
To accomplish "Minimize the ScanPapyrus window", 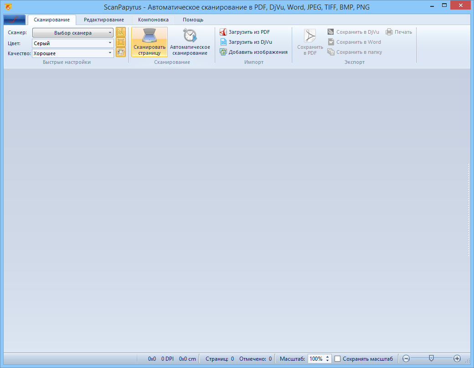I will click(x=432, y=5).
